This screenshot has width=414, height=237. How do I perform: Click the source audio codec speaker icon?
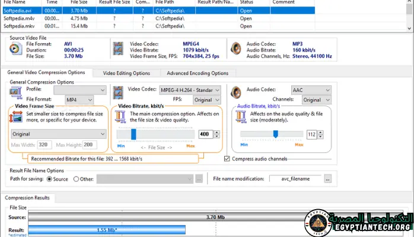(x=236, y=50)
